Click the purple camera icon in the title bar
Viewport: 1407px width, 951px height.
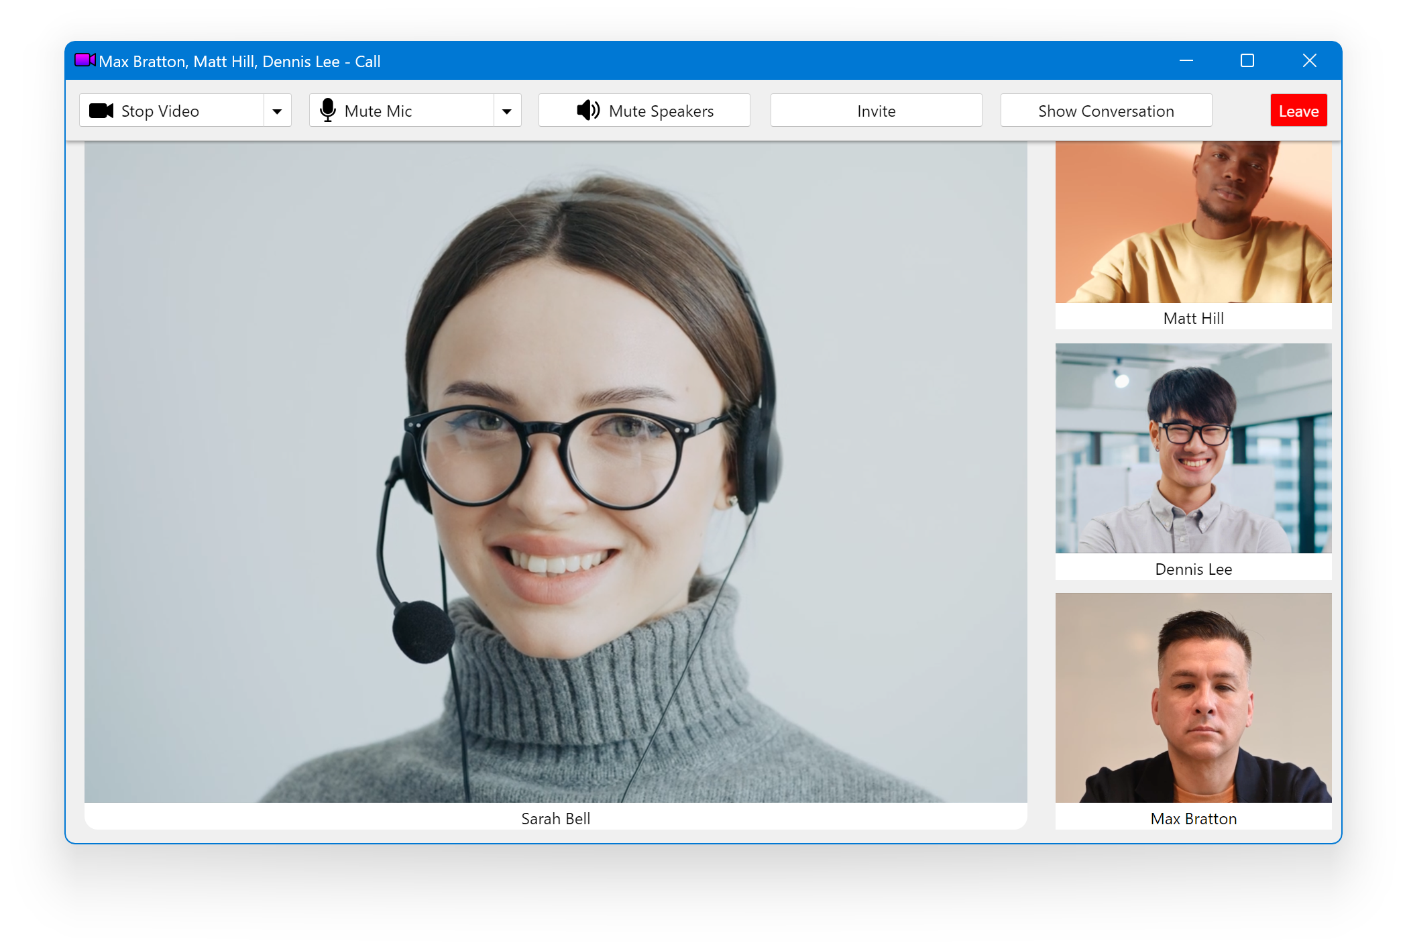[85, 60]
